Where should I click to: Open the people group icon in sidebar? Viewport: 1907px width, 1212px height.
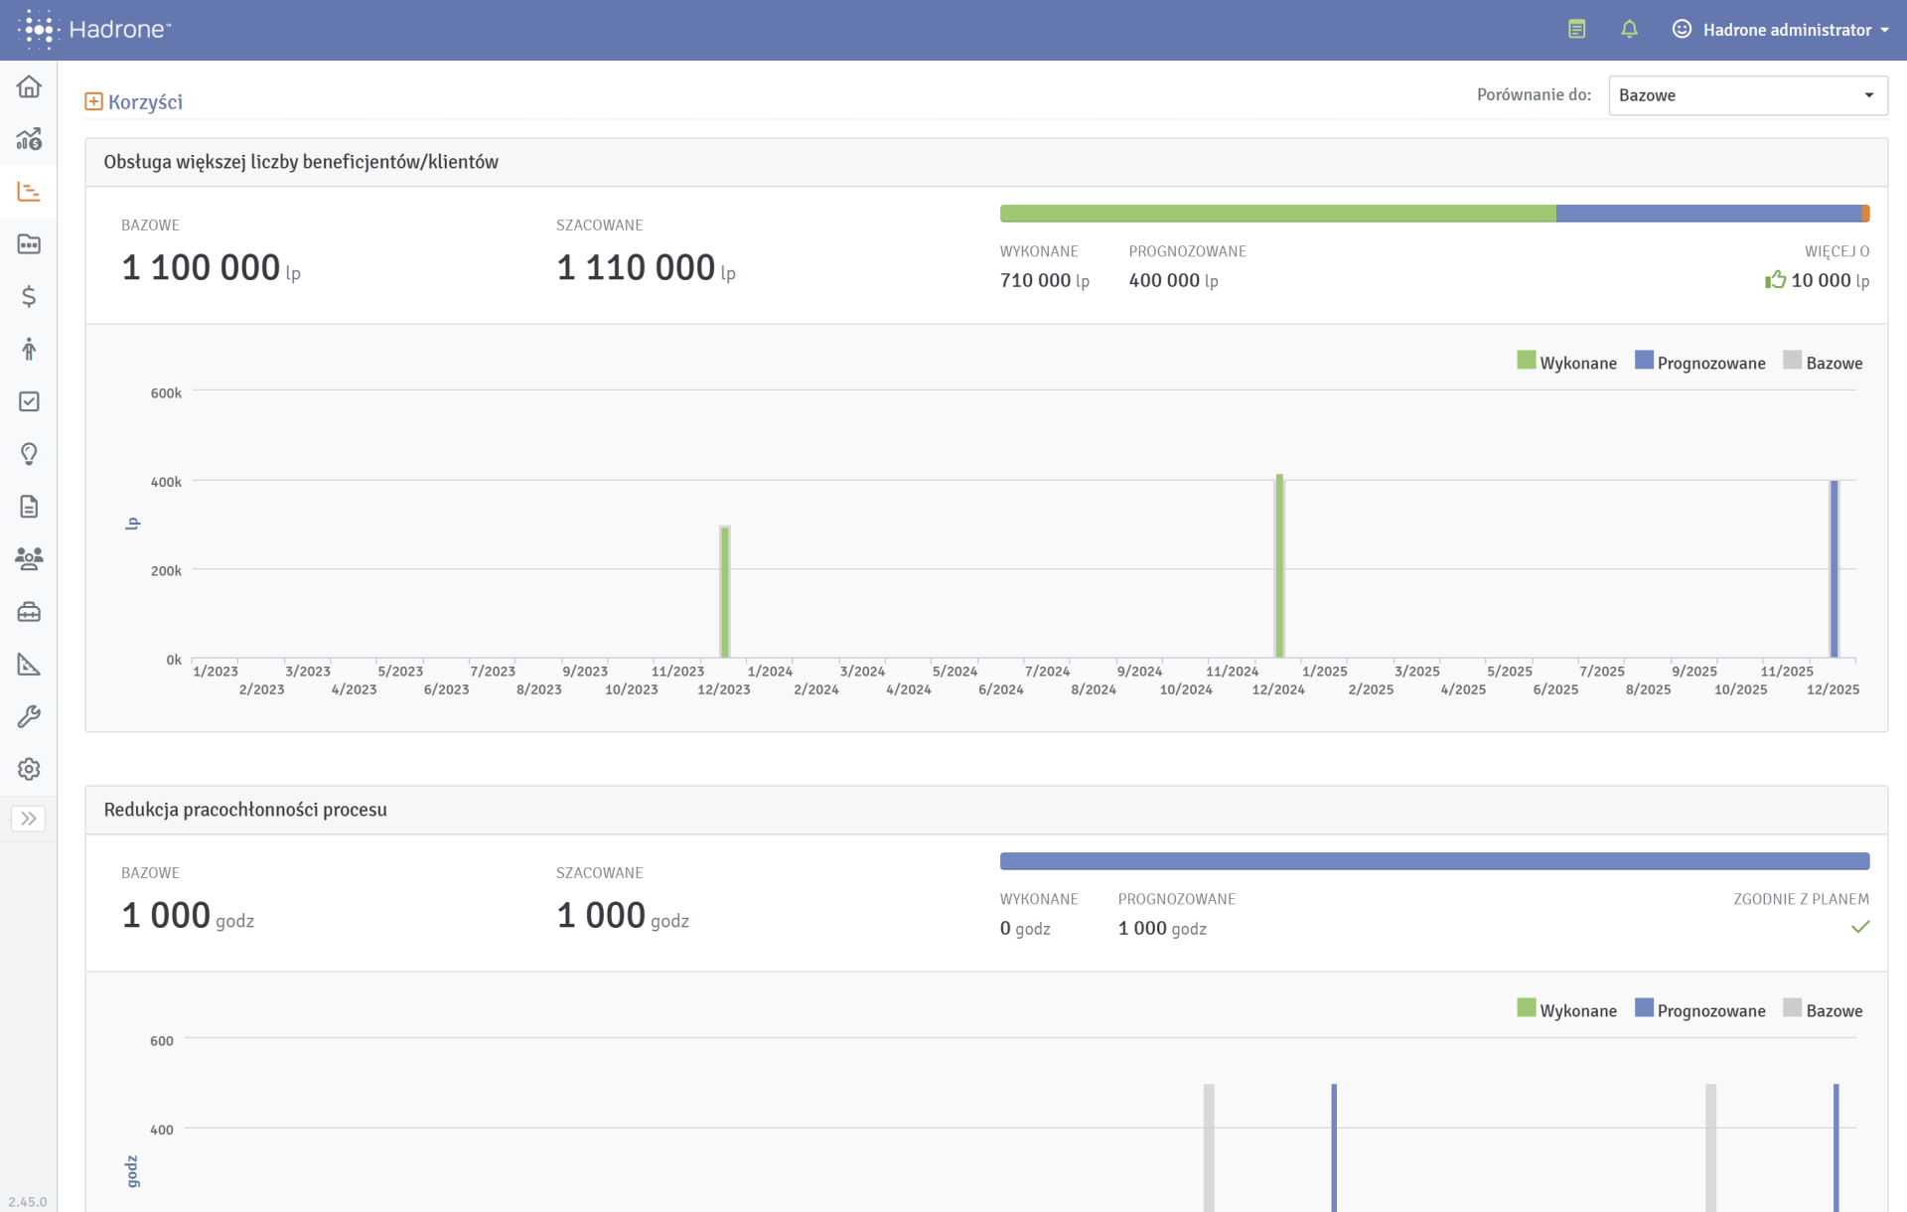(29, 559)
